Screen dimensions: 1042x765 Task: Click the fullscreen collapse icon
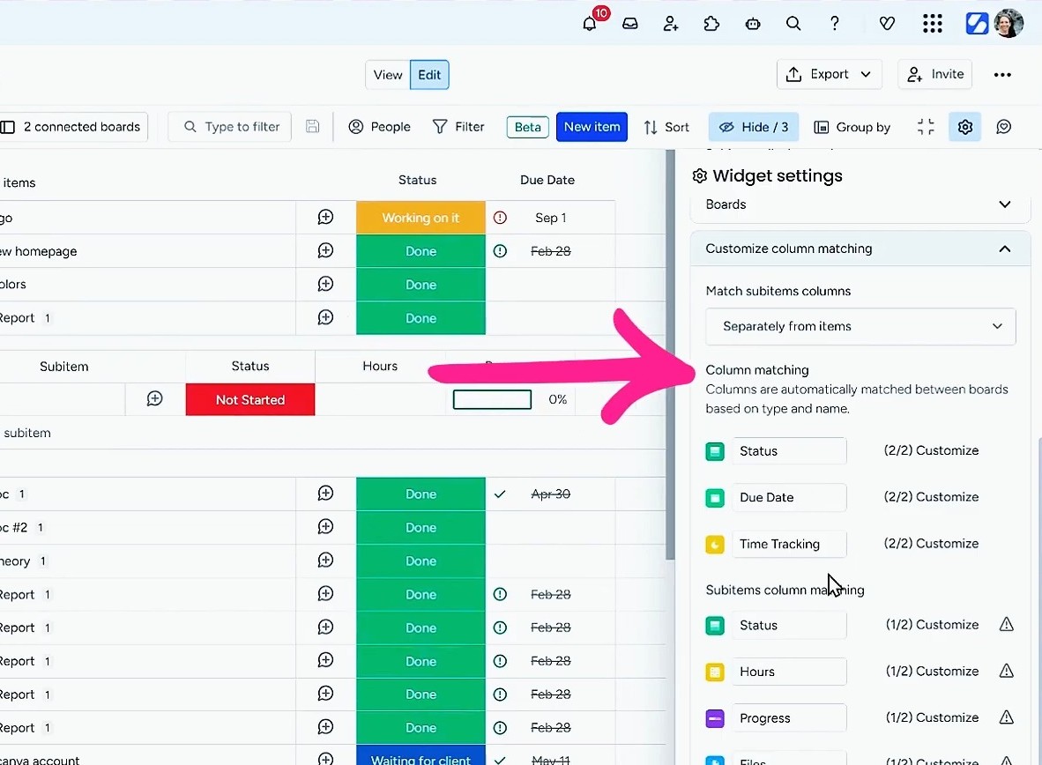[926, 127]
